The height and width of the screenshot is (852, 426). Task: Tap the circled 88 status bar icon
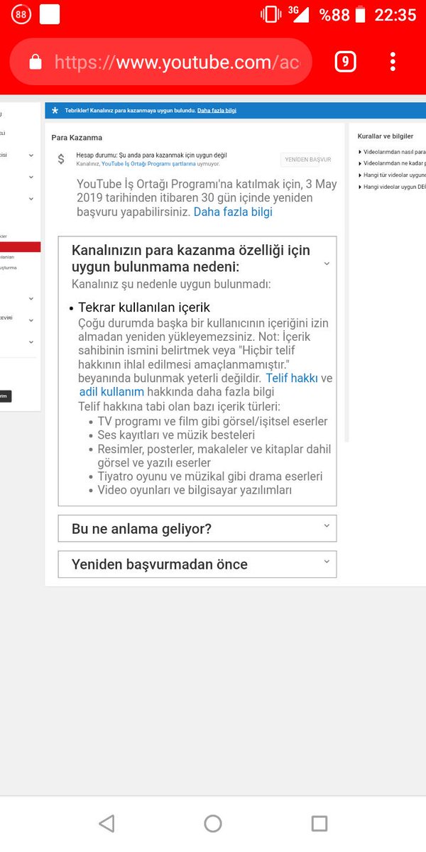tap(21, 14)
